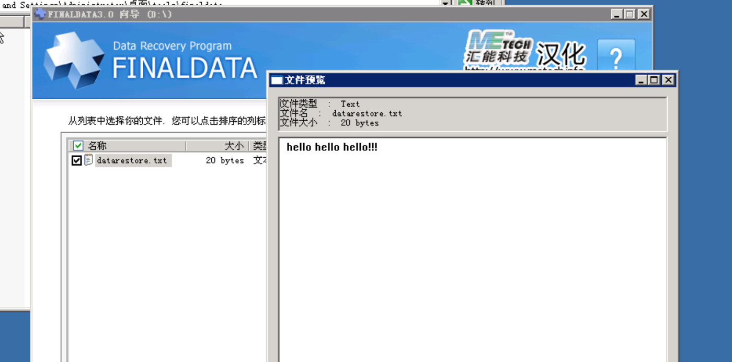The width and height of the screenshot is (732, 362).
Task: Click into the preview text 'hello hello hello!!!'
Action: pyautogui.click(x=332, y=147)
